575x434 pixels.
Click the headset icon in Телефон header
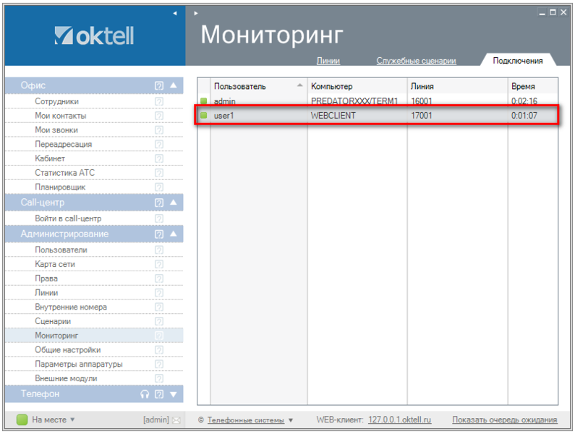145,394
